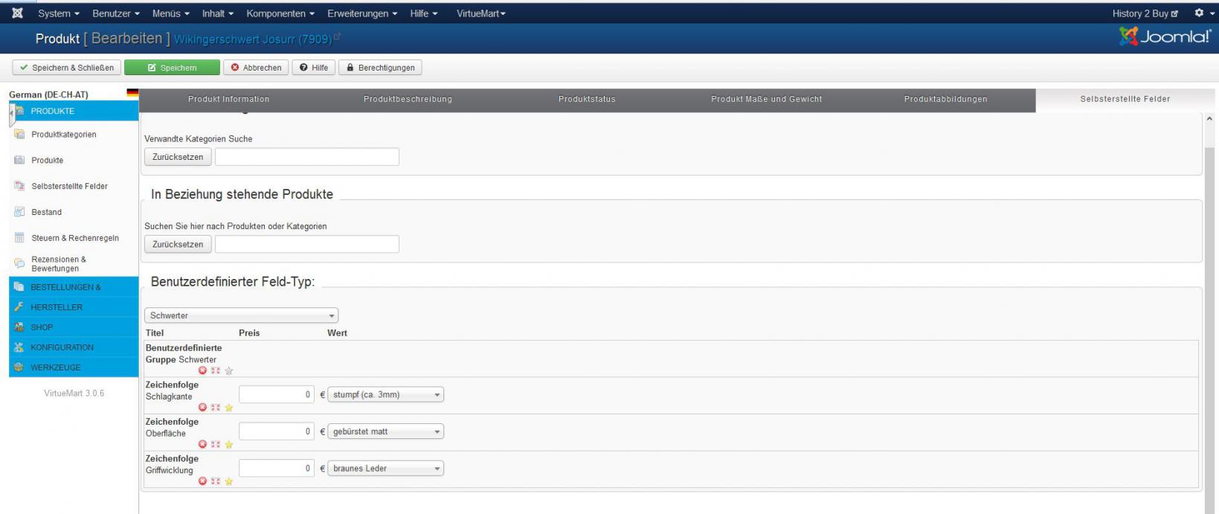Image resolution: width=1219 pixels, height=514 pixels.
Task: Click the German flag icon
Action: [132, 94]
